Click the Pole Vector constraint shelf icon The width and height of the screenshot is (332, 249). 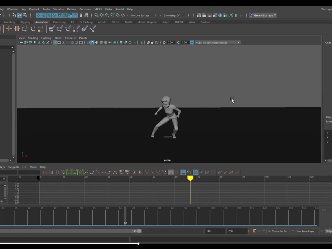pos(93,29)
